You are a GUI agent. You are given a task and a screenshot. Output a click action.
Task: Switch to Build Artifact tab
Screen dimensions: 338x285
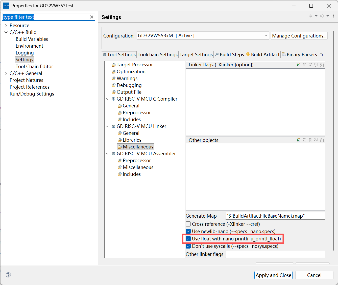[263, 54]
